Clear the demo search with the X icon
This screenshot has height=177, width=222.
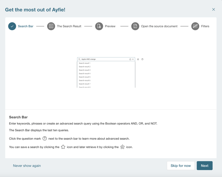[133, 59]
